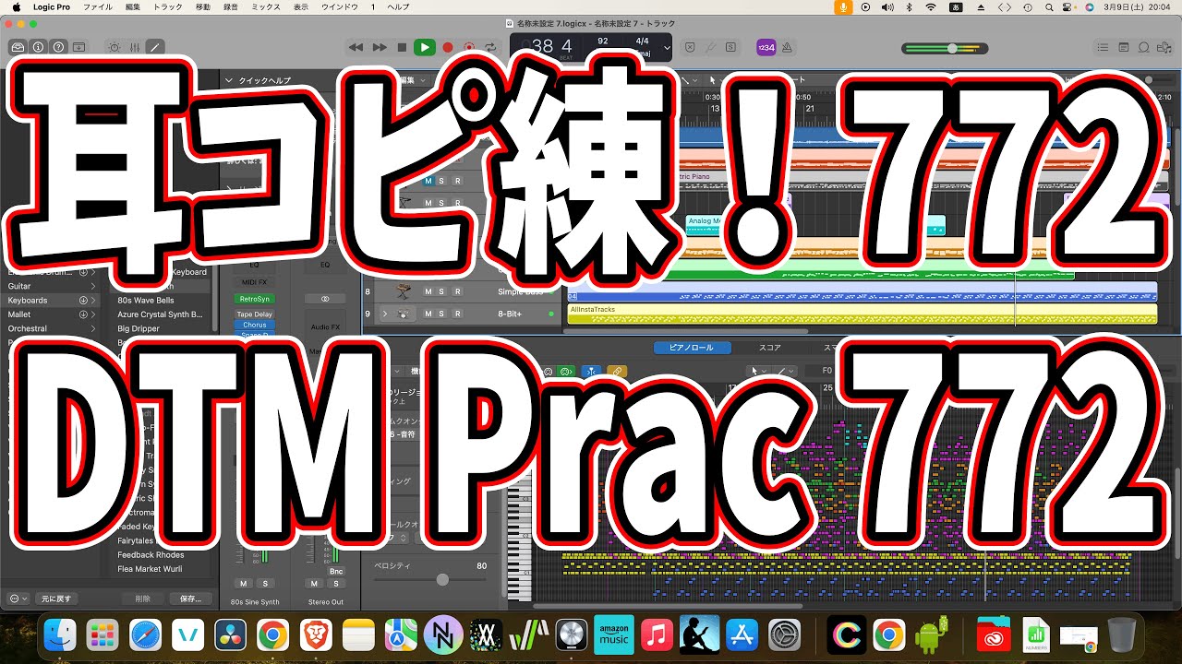Click the 削除 (Delete) button

(142, 599)
